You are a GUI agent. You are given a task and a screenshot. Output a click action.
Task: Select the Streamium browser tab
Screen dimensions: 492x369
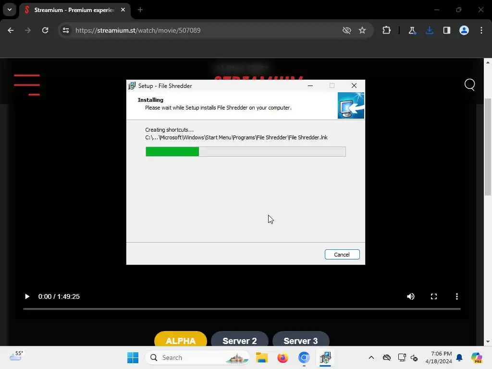(74, 10)
